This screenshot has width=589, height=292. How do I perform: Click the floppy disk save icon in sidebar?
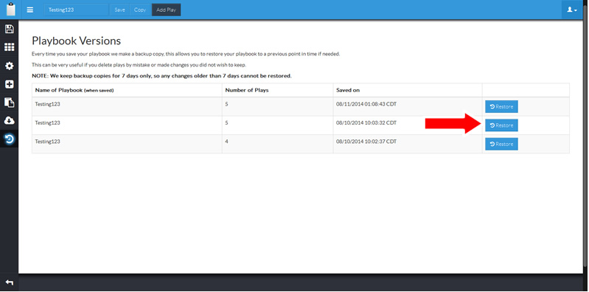point(9,29)
